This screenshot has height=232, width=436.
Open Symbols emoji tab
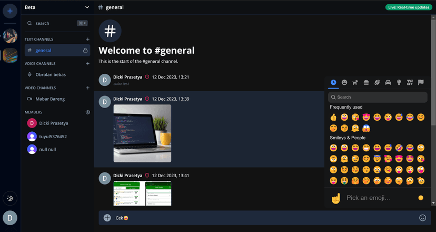click(410, 82)
